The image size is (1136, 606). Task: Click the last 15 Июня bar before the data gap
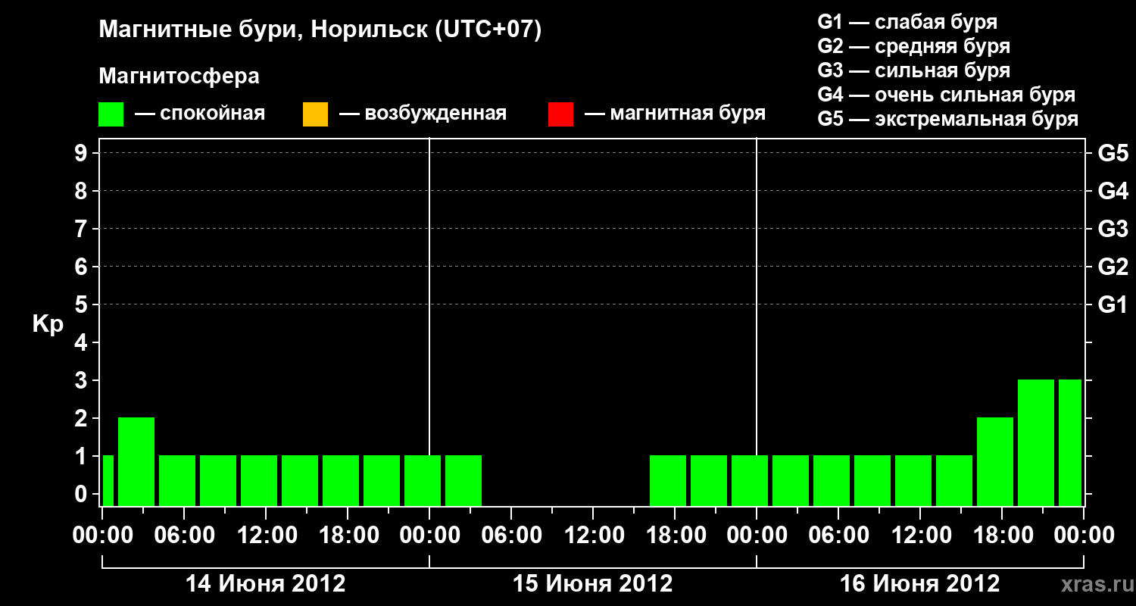(463, 480)
